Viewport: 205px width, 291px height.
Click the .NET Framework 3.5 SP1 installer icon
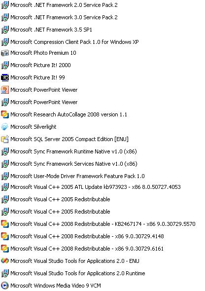pyautogui.click(x=5, y=30)
